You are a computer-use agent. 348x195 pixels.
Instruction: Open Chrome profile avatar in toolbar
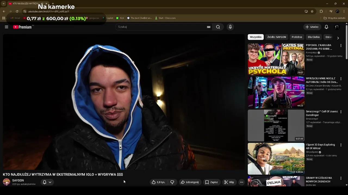click(337, 11)
